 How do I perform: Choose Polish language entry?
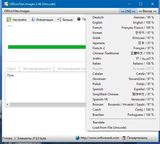123,84
